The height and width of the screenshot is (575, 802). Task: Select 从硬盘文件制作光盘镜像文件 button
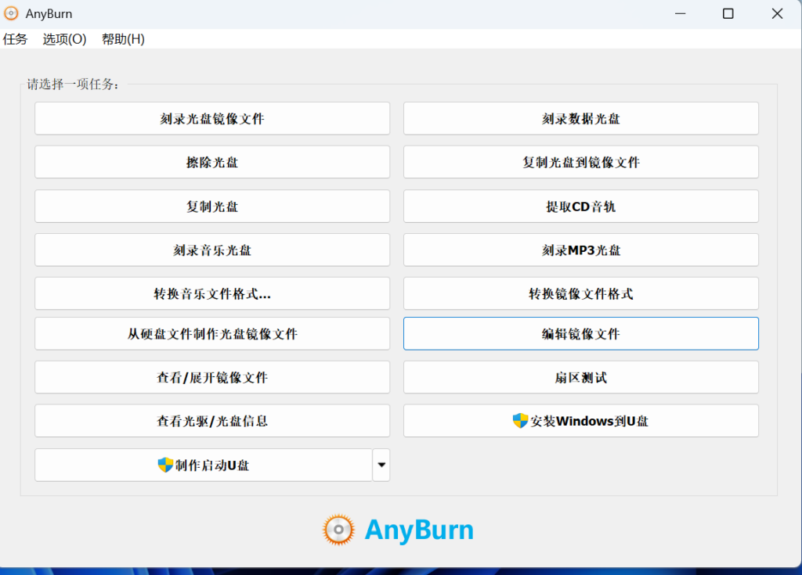click(212, 334)
